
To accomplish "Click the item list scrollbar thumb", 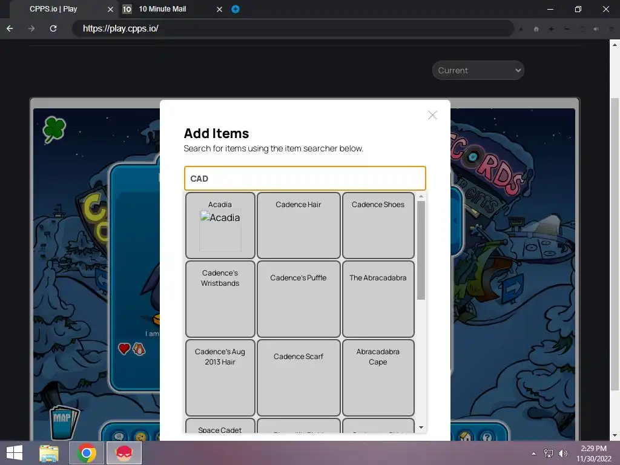I will coord(421,250).
